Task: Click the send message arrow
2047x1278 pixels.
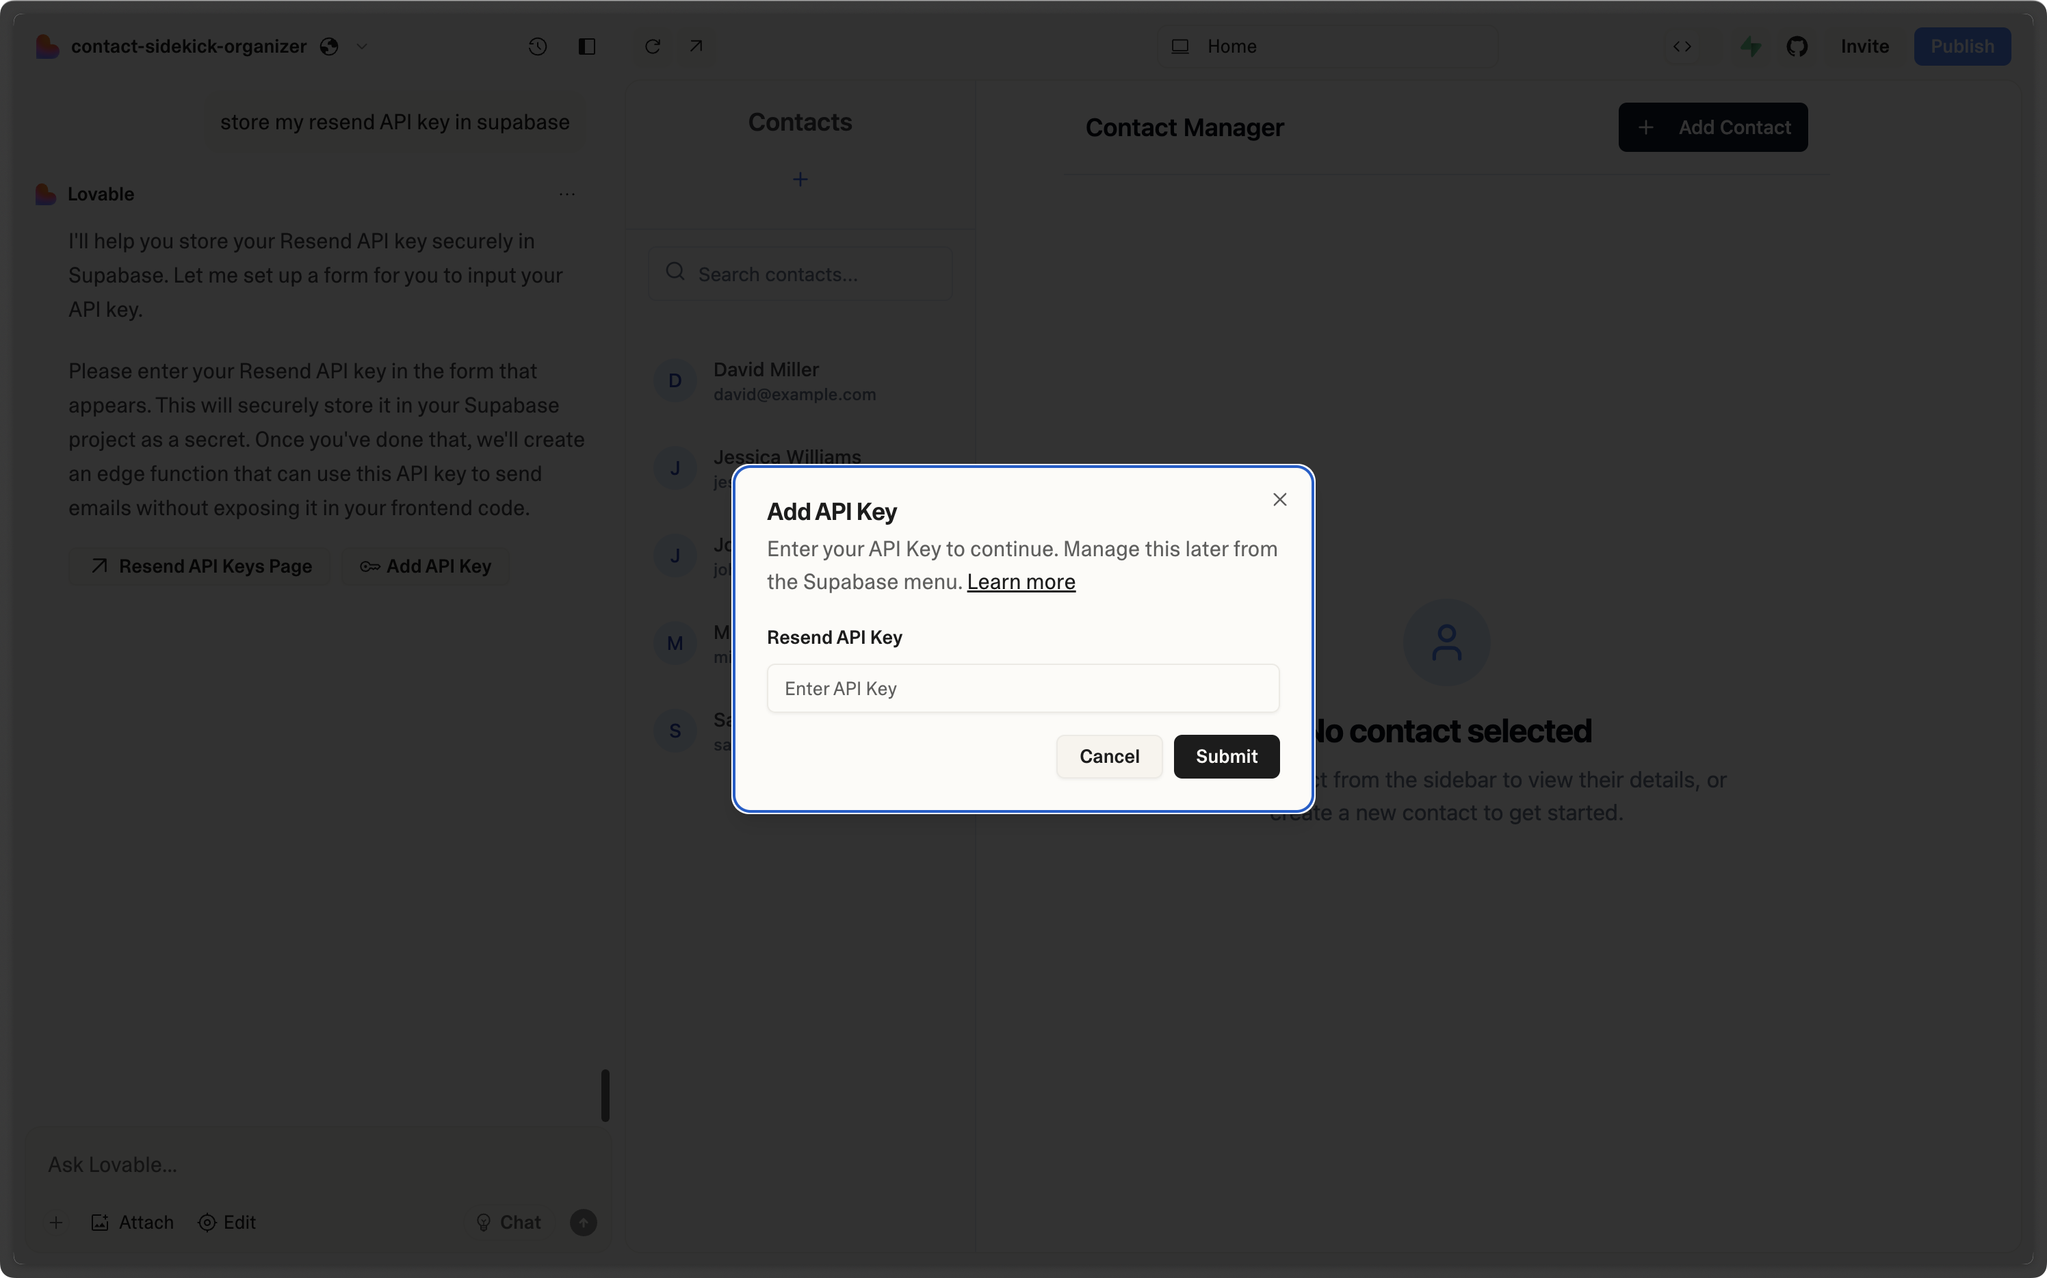Action: tap(583, 1222)
